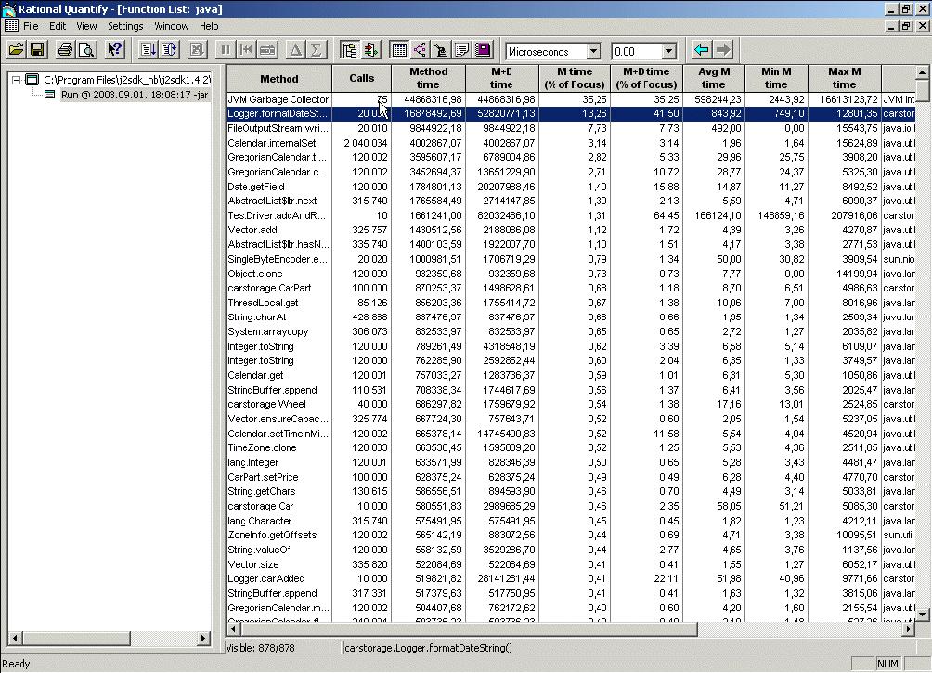Select the Date.getField row

[x=571, y=187]
